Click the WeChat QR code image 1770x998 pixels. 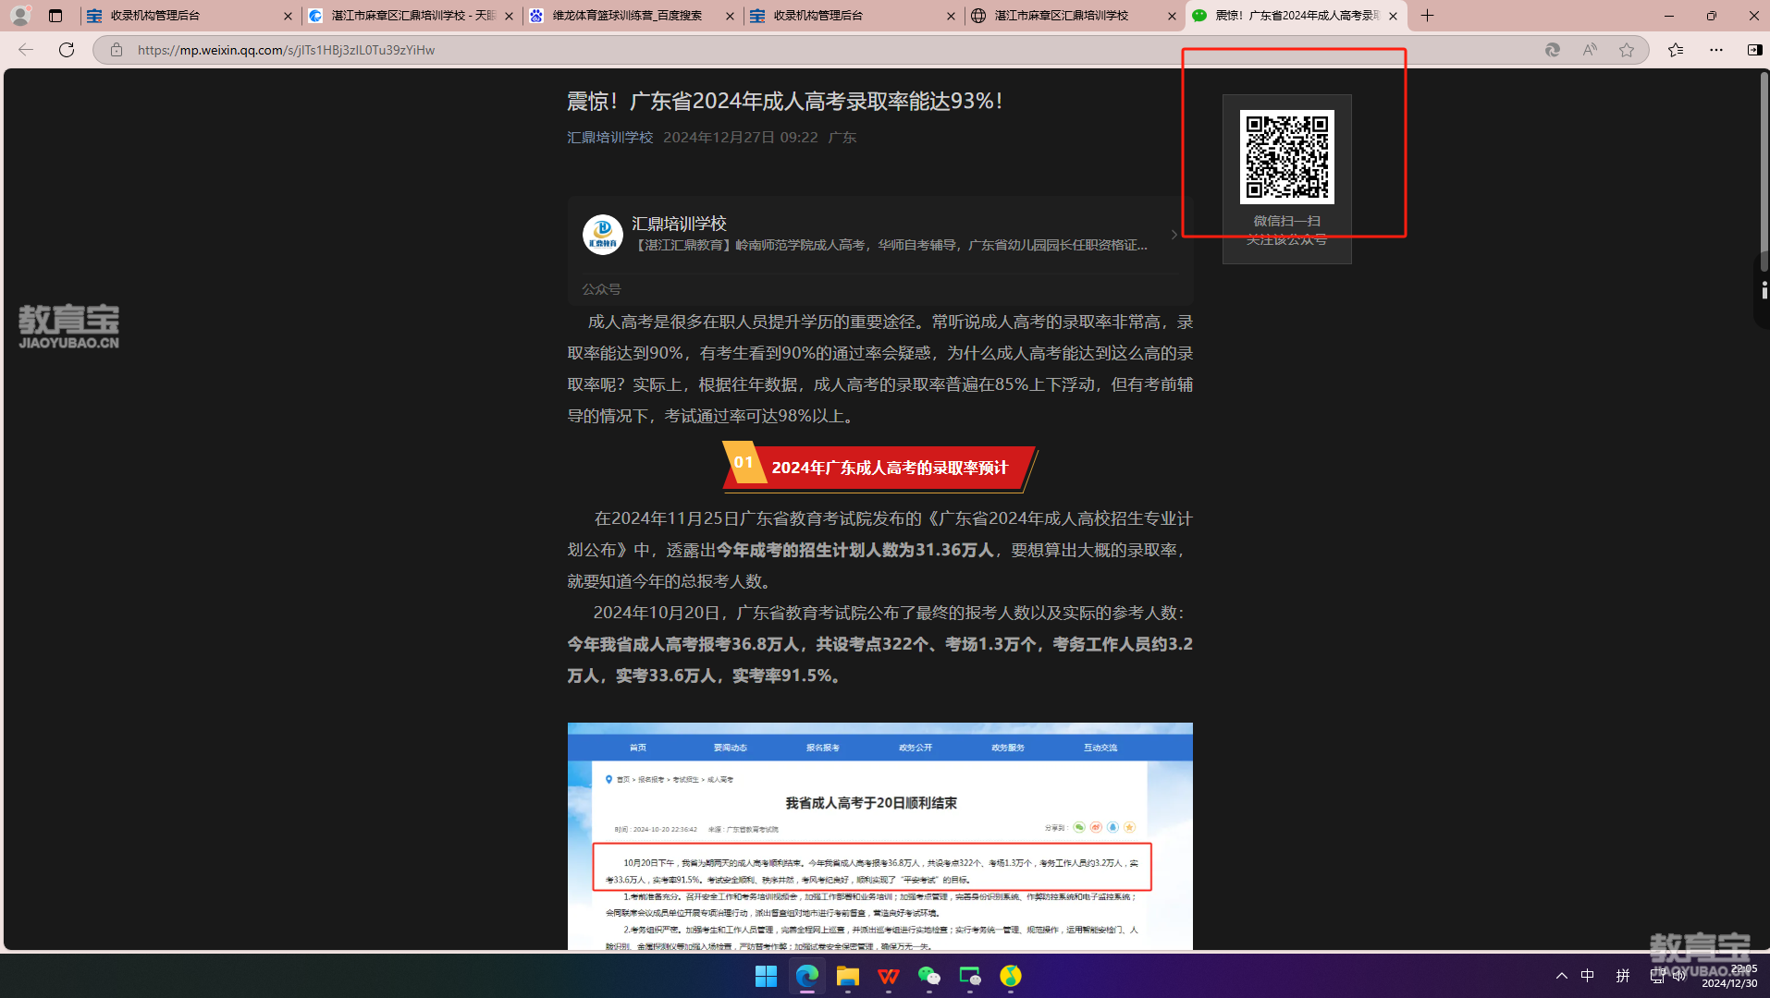(x=1286, y=156)
